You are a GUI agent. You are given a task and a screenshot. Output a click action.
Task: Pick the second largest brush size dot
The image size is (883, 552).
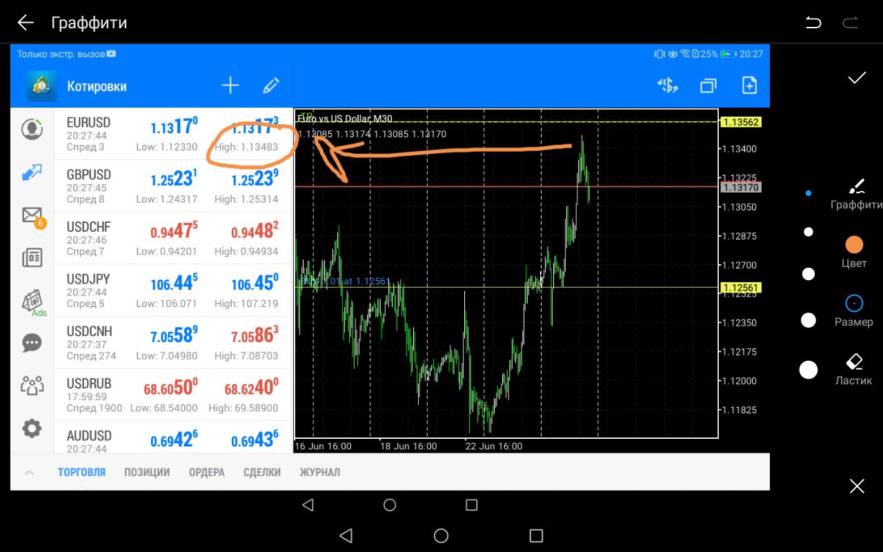coord(808,320)
